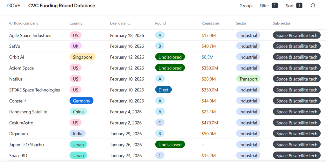Open the Sort options
This screenshot has height=163, width=326.
pyautogui.click(x=294, y=6)
